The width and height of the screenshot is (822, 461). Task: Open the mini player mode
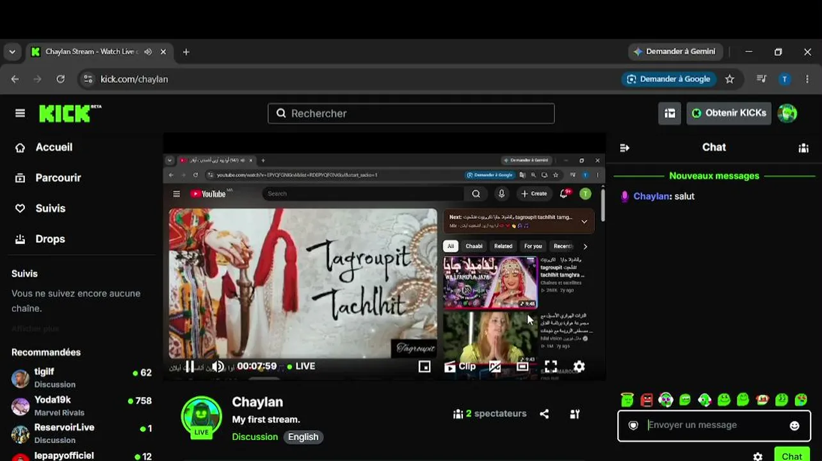click(424, 366)
